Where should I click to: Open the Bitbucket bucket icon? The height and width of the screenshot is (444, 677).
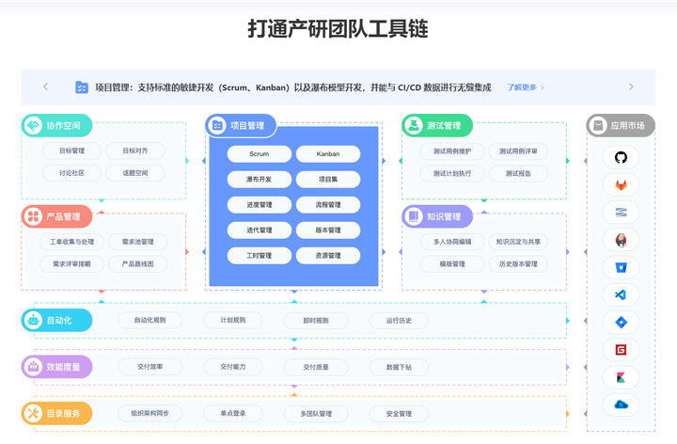pos(621,268)
